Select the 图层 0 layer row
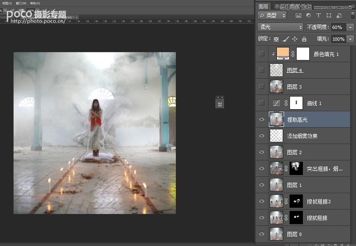The image size is (356, 246). coord(303,234)
